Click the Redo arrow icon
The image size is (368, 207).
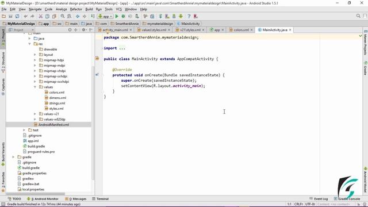coord(32,16)
